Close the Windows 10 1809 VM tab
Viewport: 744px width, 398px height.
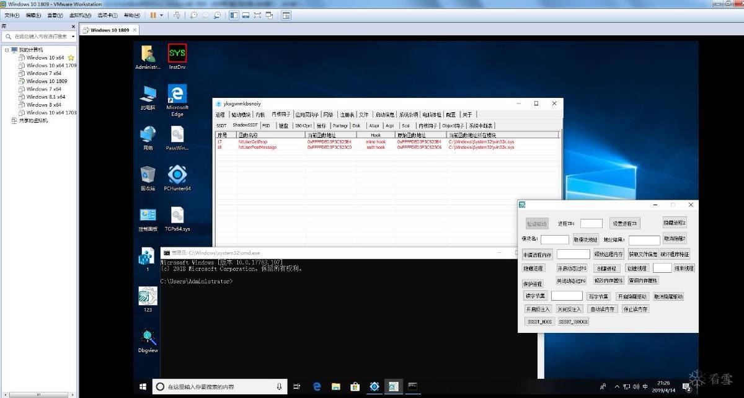click(x=135, y=30)
